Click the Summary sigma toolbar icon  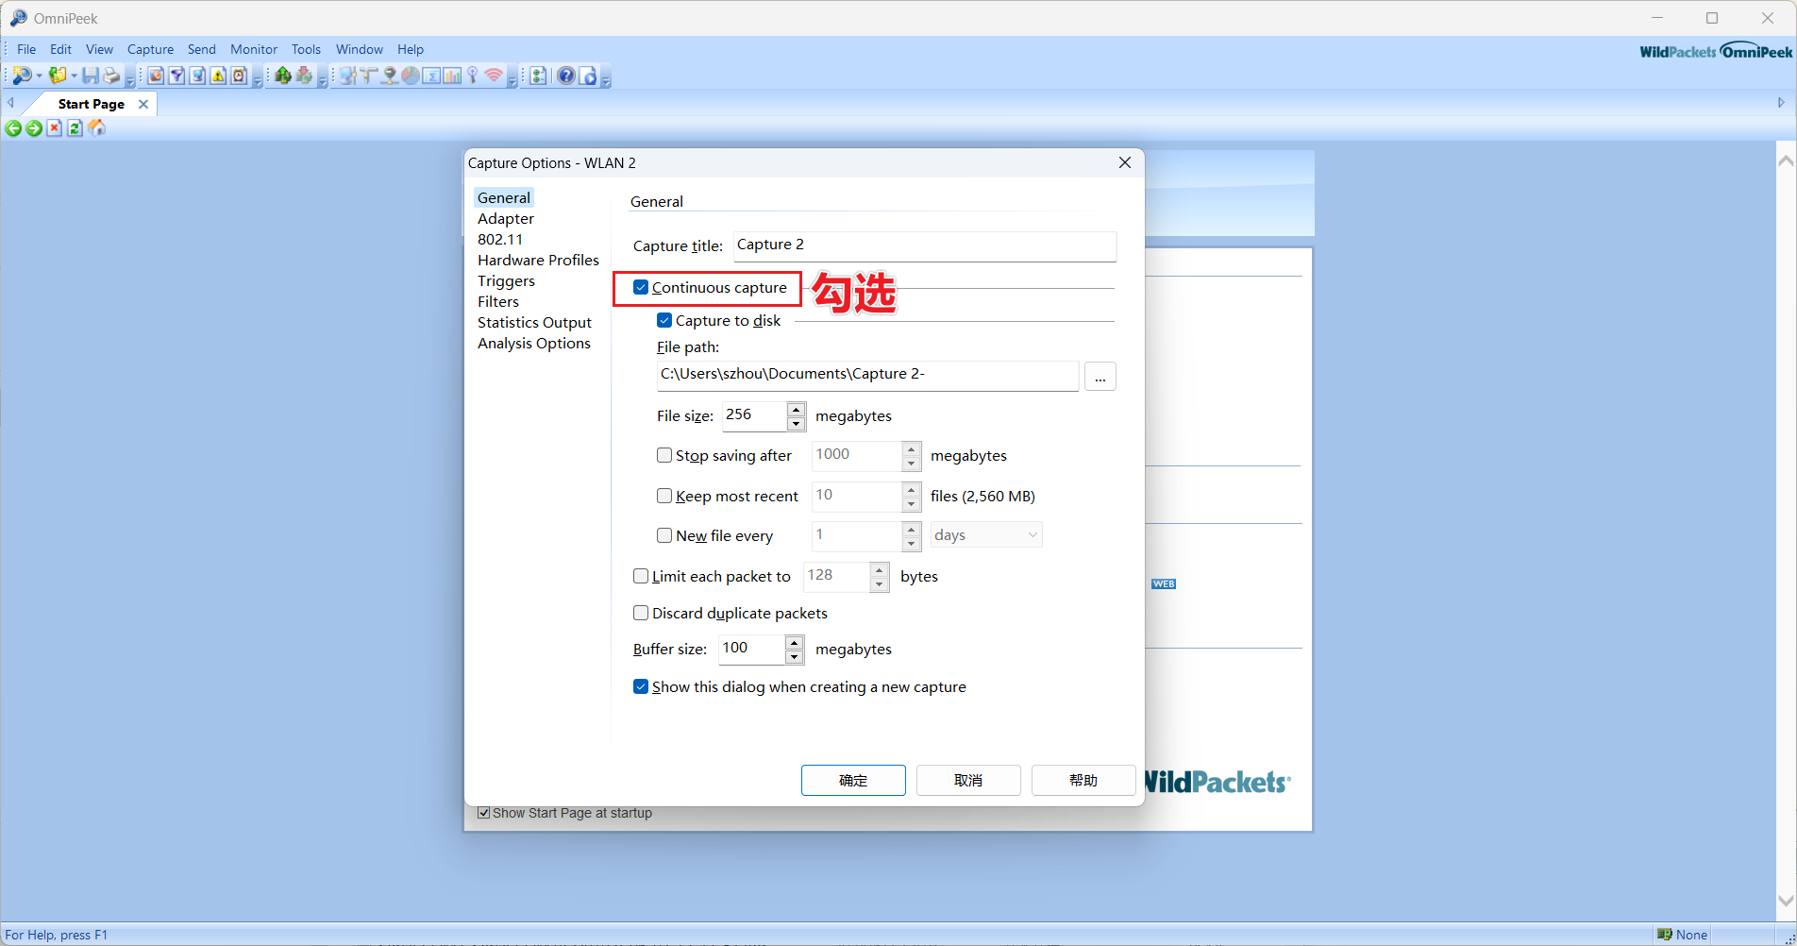[431, 76]
